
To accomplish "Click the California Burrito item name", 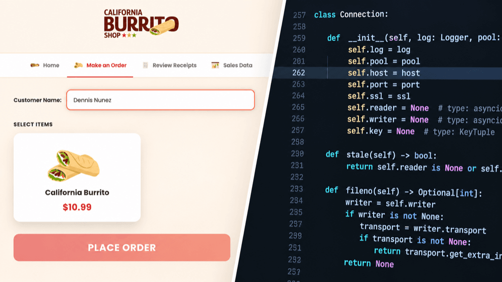I will 77,192.
